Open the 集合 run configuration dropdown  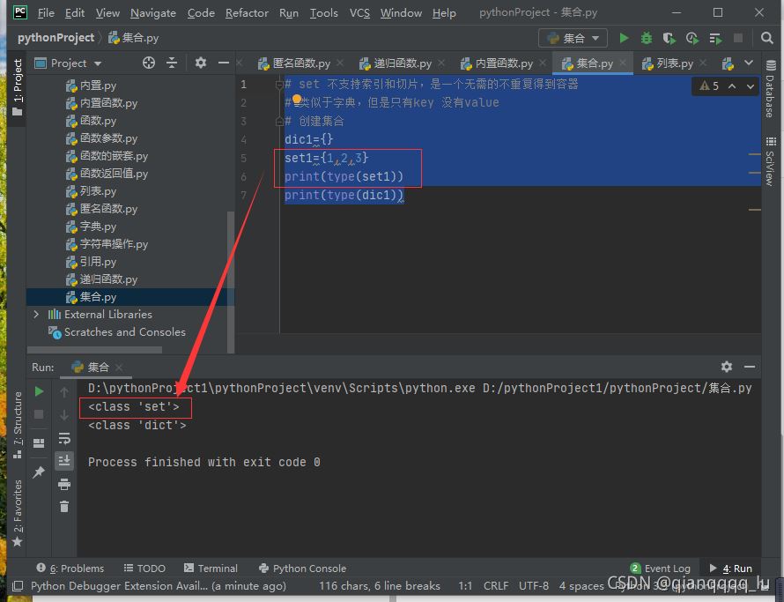(x=573, y=38)
